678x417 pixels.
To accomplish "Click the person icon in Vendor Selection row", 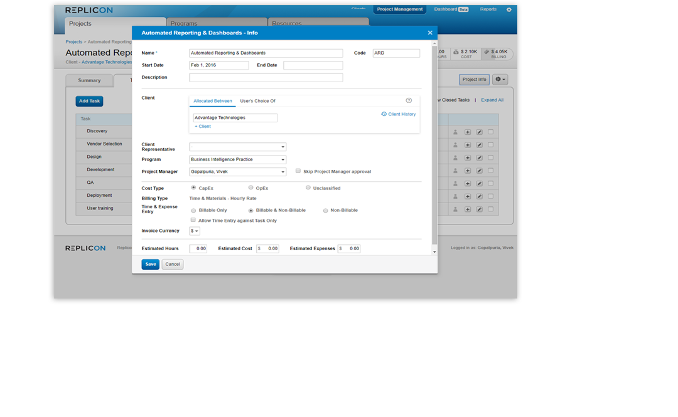I will click(x=455, y=145).
